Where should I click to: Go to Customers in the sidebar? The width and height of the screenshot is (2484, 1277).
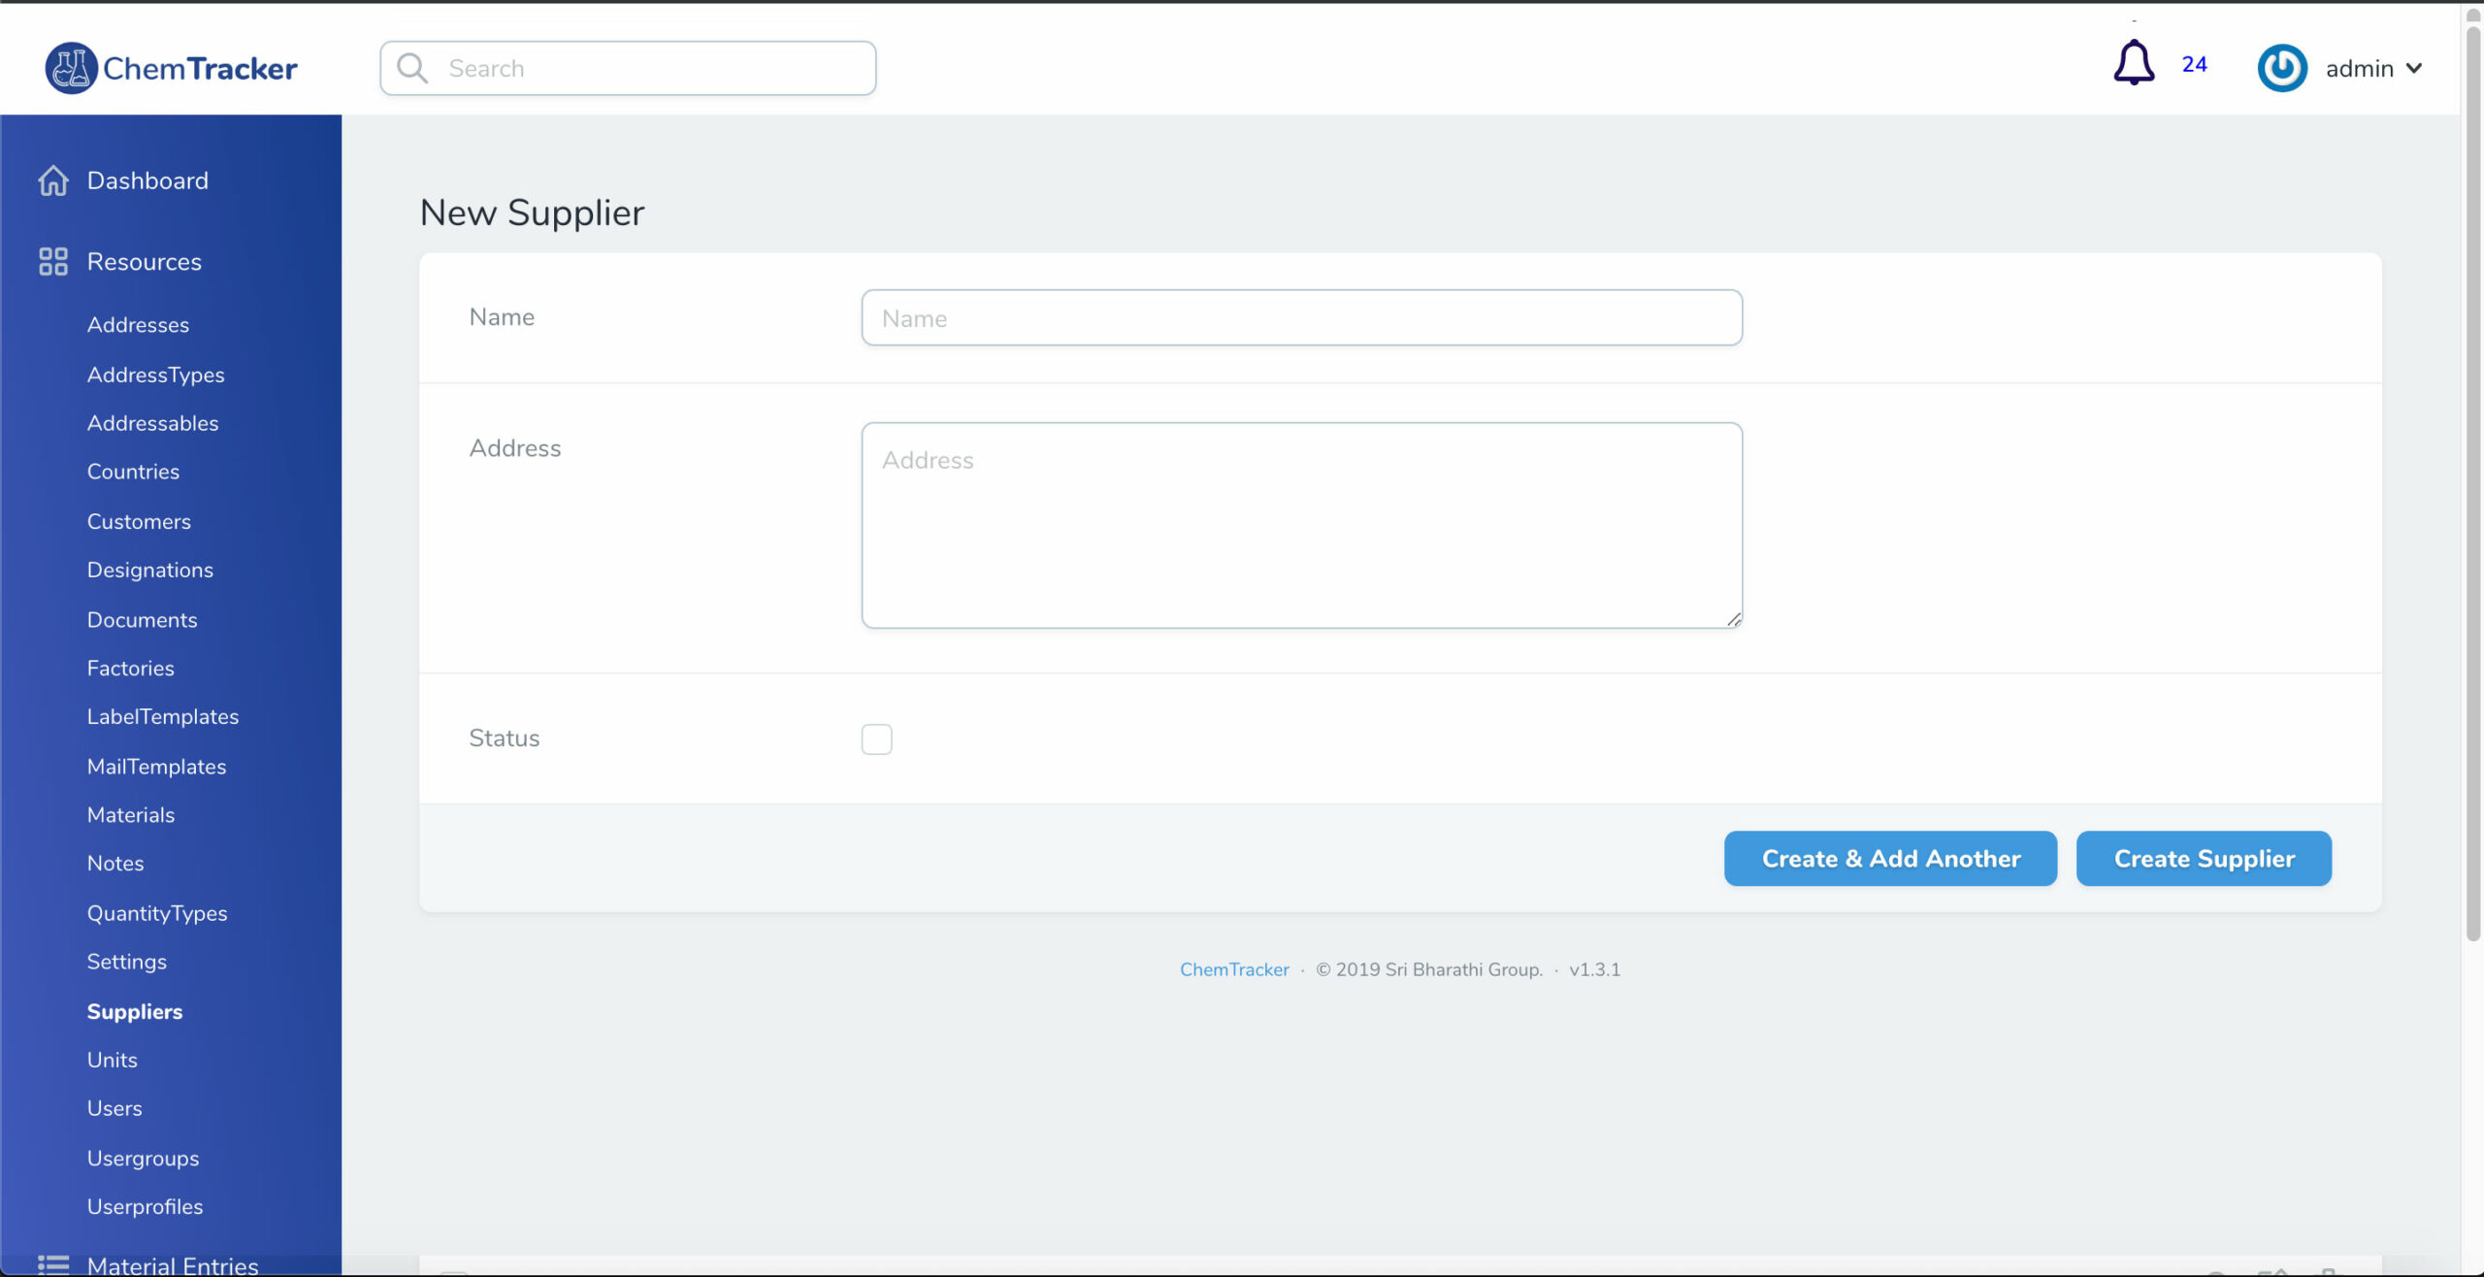click(139, 521)
